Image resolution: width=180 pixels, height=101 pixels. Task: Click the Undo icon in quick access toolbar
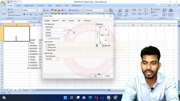point(11,2)
